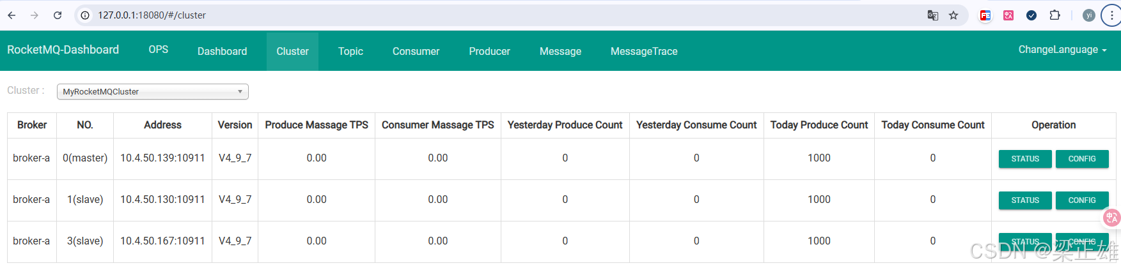Open the blue checkmark extension icon
The height and width of the screenshot is (270, 1121).
tap(1031, 15)
